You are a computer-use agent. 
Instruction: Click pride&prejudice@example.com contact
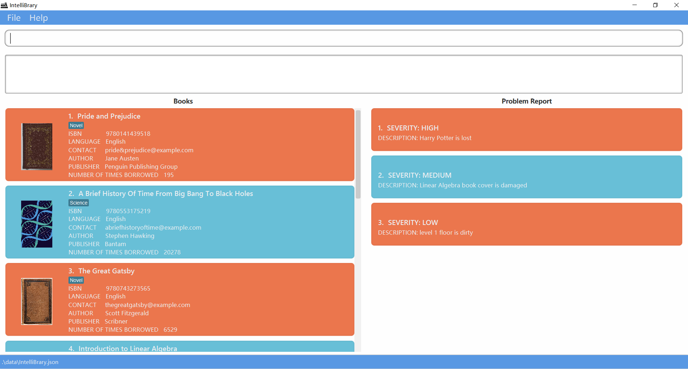(x=149, y=150)
